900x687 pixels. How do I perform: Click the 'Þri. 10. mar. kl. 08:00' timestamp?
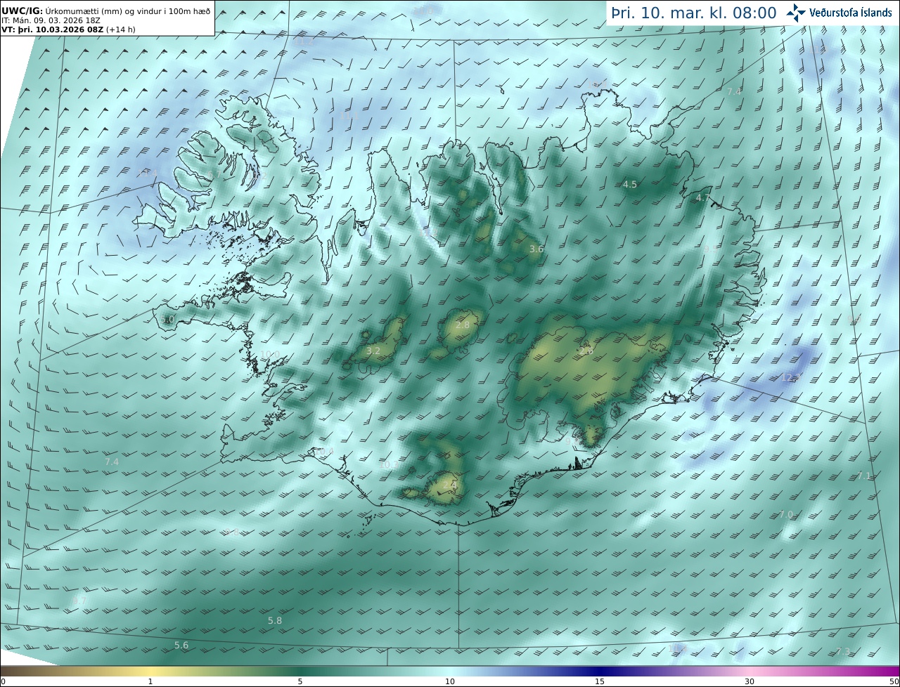pos(693,13)
